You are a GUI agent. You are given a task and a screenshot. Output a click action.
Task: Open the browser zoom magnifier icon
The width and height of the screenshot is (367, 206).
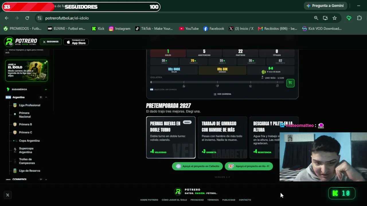click(316, 18)
